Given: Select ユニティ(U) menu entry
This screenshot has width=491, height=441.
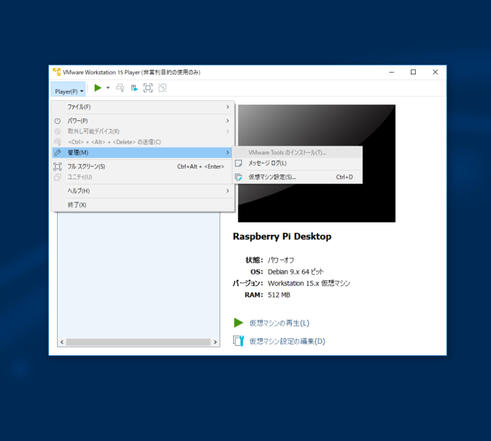Looking at the screenshot, I should [143, 177].
